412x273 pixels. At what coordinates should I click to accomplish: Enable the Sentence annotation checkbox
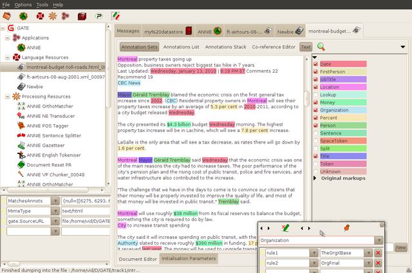coord(316,133)
